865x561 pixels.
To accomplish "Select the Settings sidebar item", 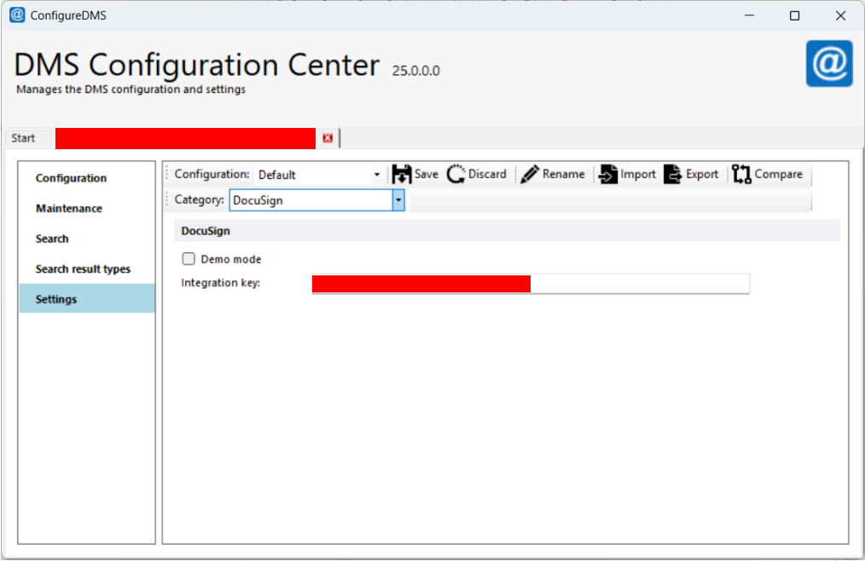I will point(56,299).
